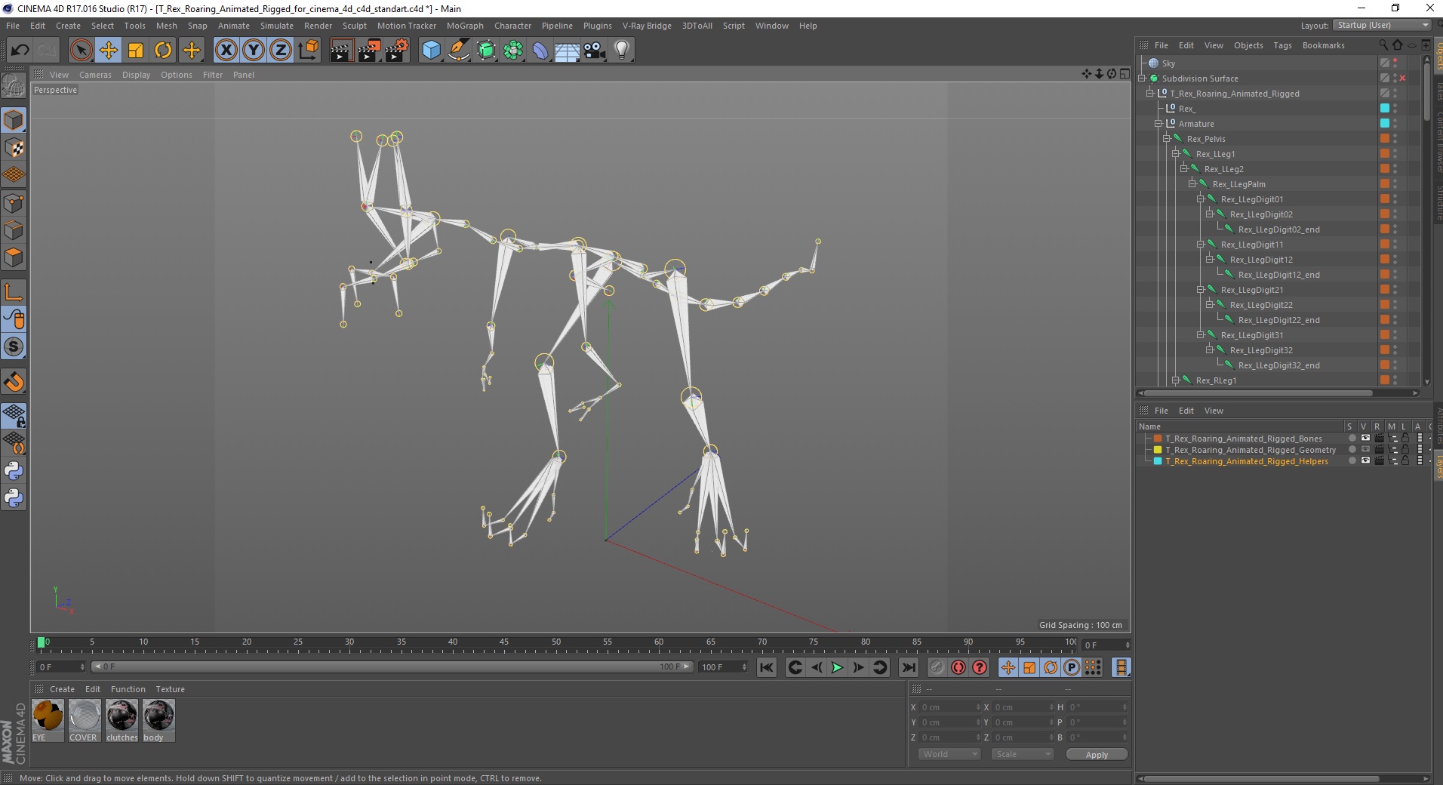Toggle Z axis lock
Screen dimensions: 1443x785
pos(281,51)
